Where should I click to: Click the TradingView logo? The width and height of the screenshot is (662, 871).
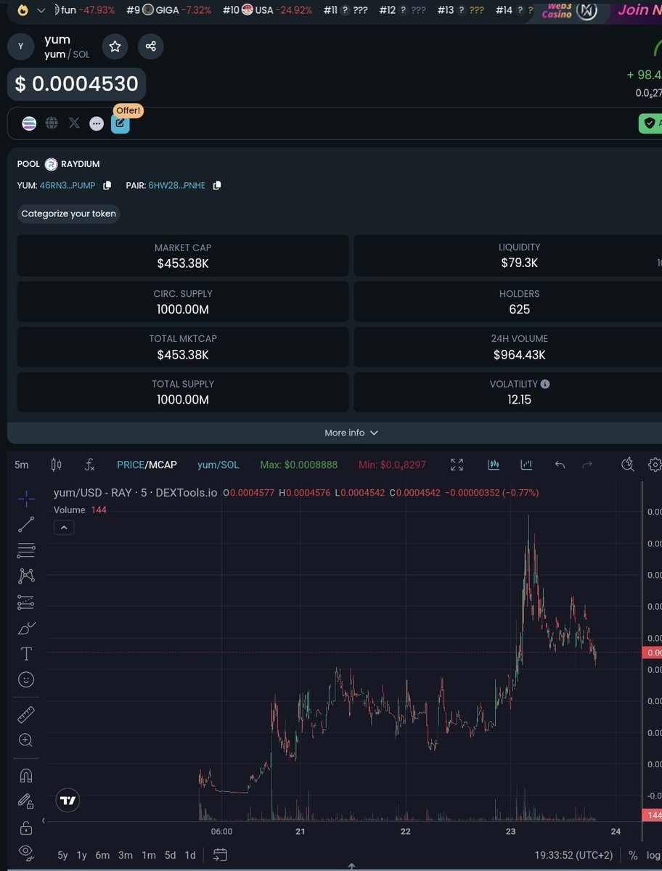(68, 801)
